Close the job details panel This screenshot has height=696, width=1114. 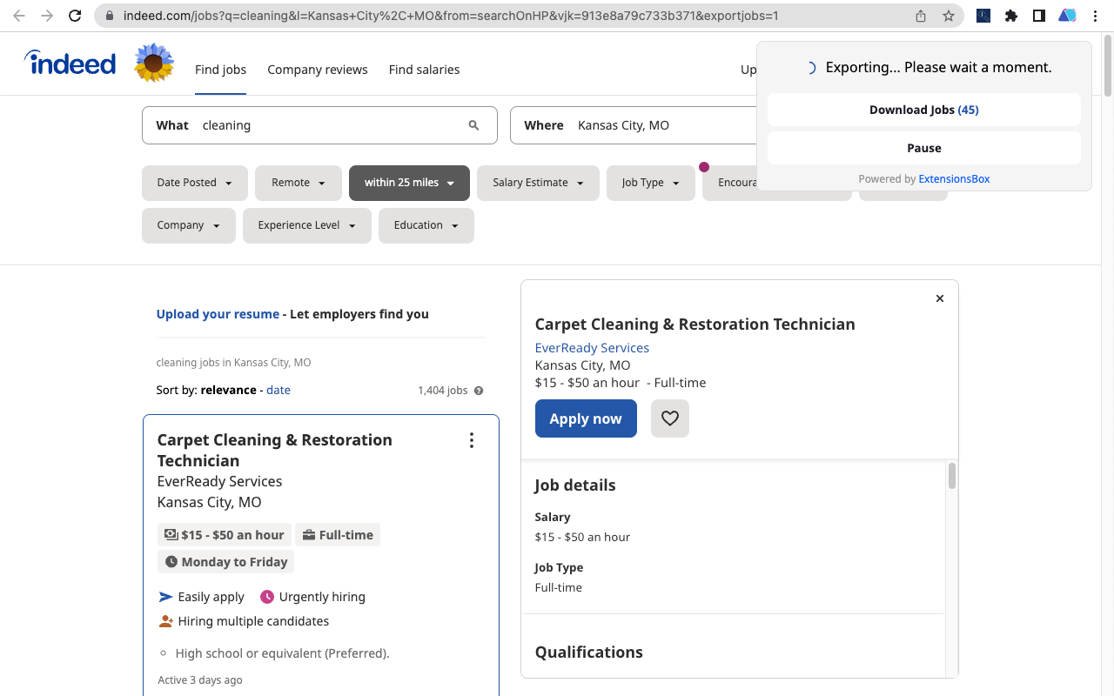[x=940, y=298]
